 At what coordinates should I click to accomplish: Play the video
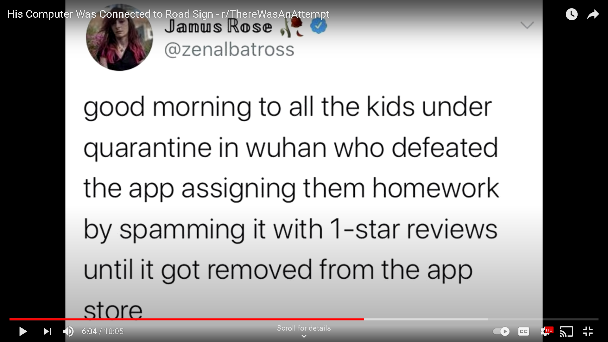pyautogui.click(x=23, y=332)
